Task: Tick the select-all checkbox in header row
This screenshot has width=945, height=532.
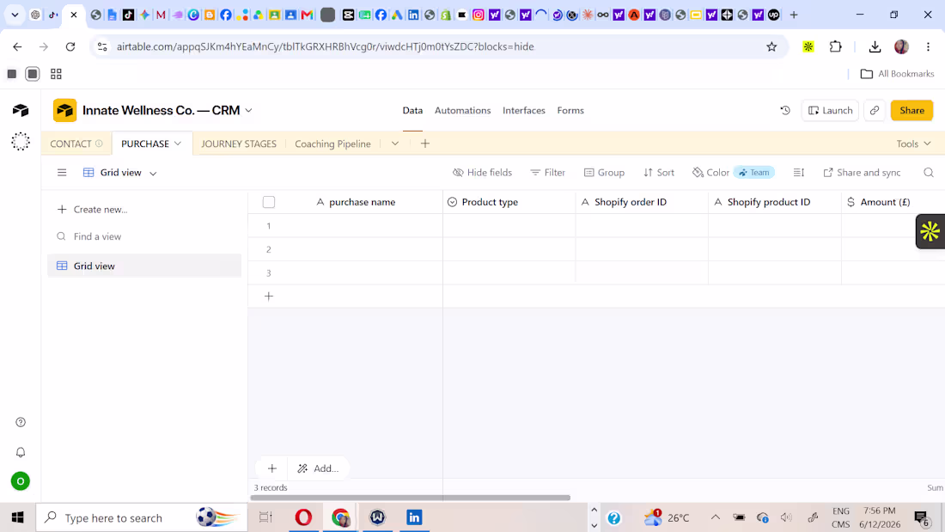Action: 269,202
